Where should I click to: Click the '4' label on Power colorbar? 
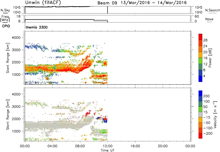pyautogui.click(x=204, y=76)
